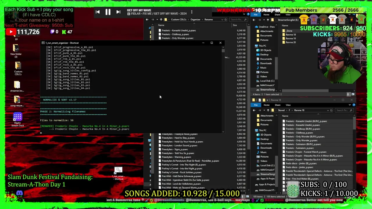Expand the ribbon in Renme 18 window
This screenshot has height=209, width=372.
coord(350,105)
